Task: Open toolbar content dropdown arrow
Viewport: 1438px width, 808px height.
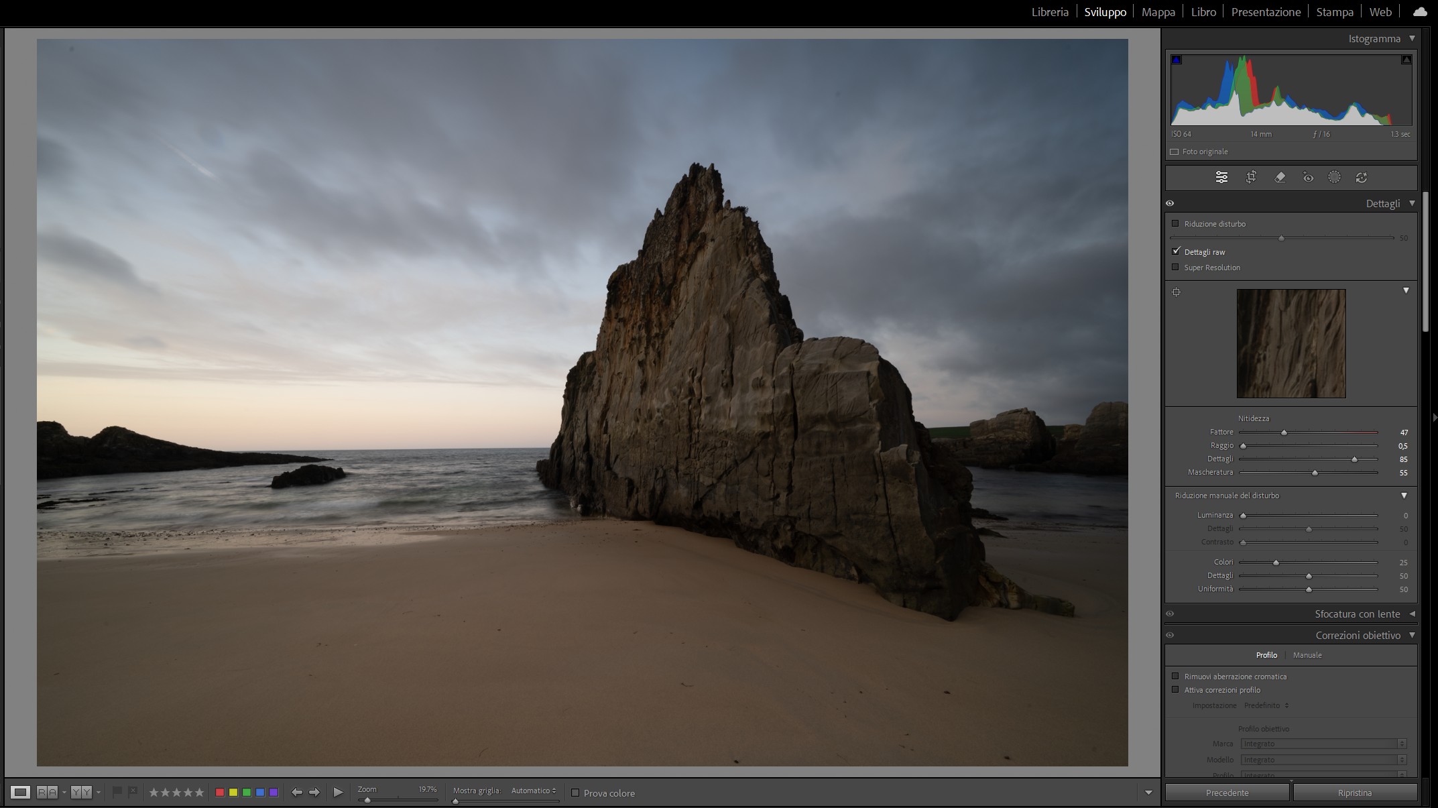Action: 1148,793
